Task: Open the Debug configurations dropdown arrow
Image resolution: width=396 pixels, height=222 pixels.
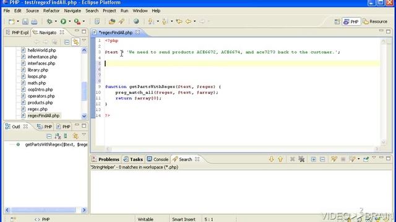Action: coord(56,22)
